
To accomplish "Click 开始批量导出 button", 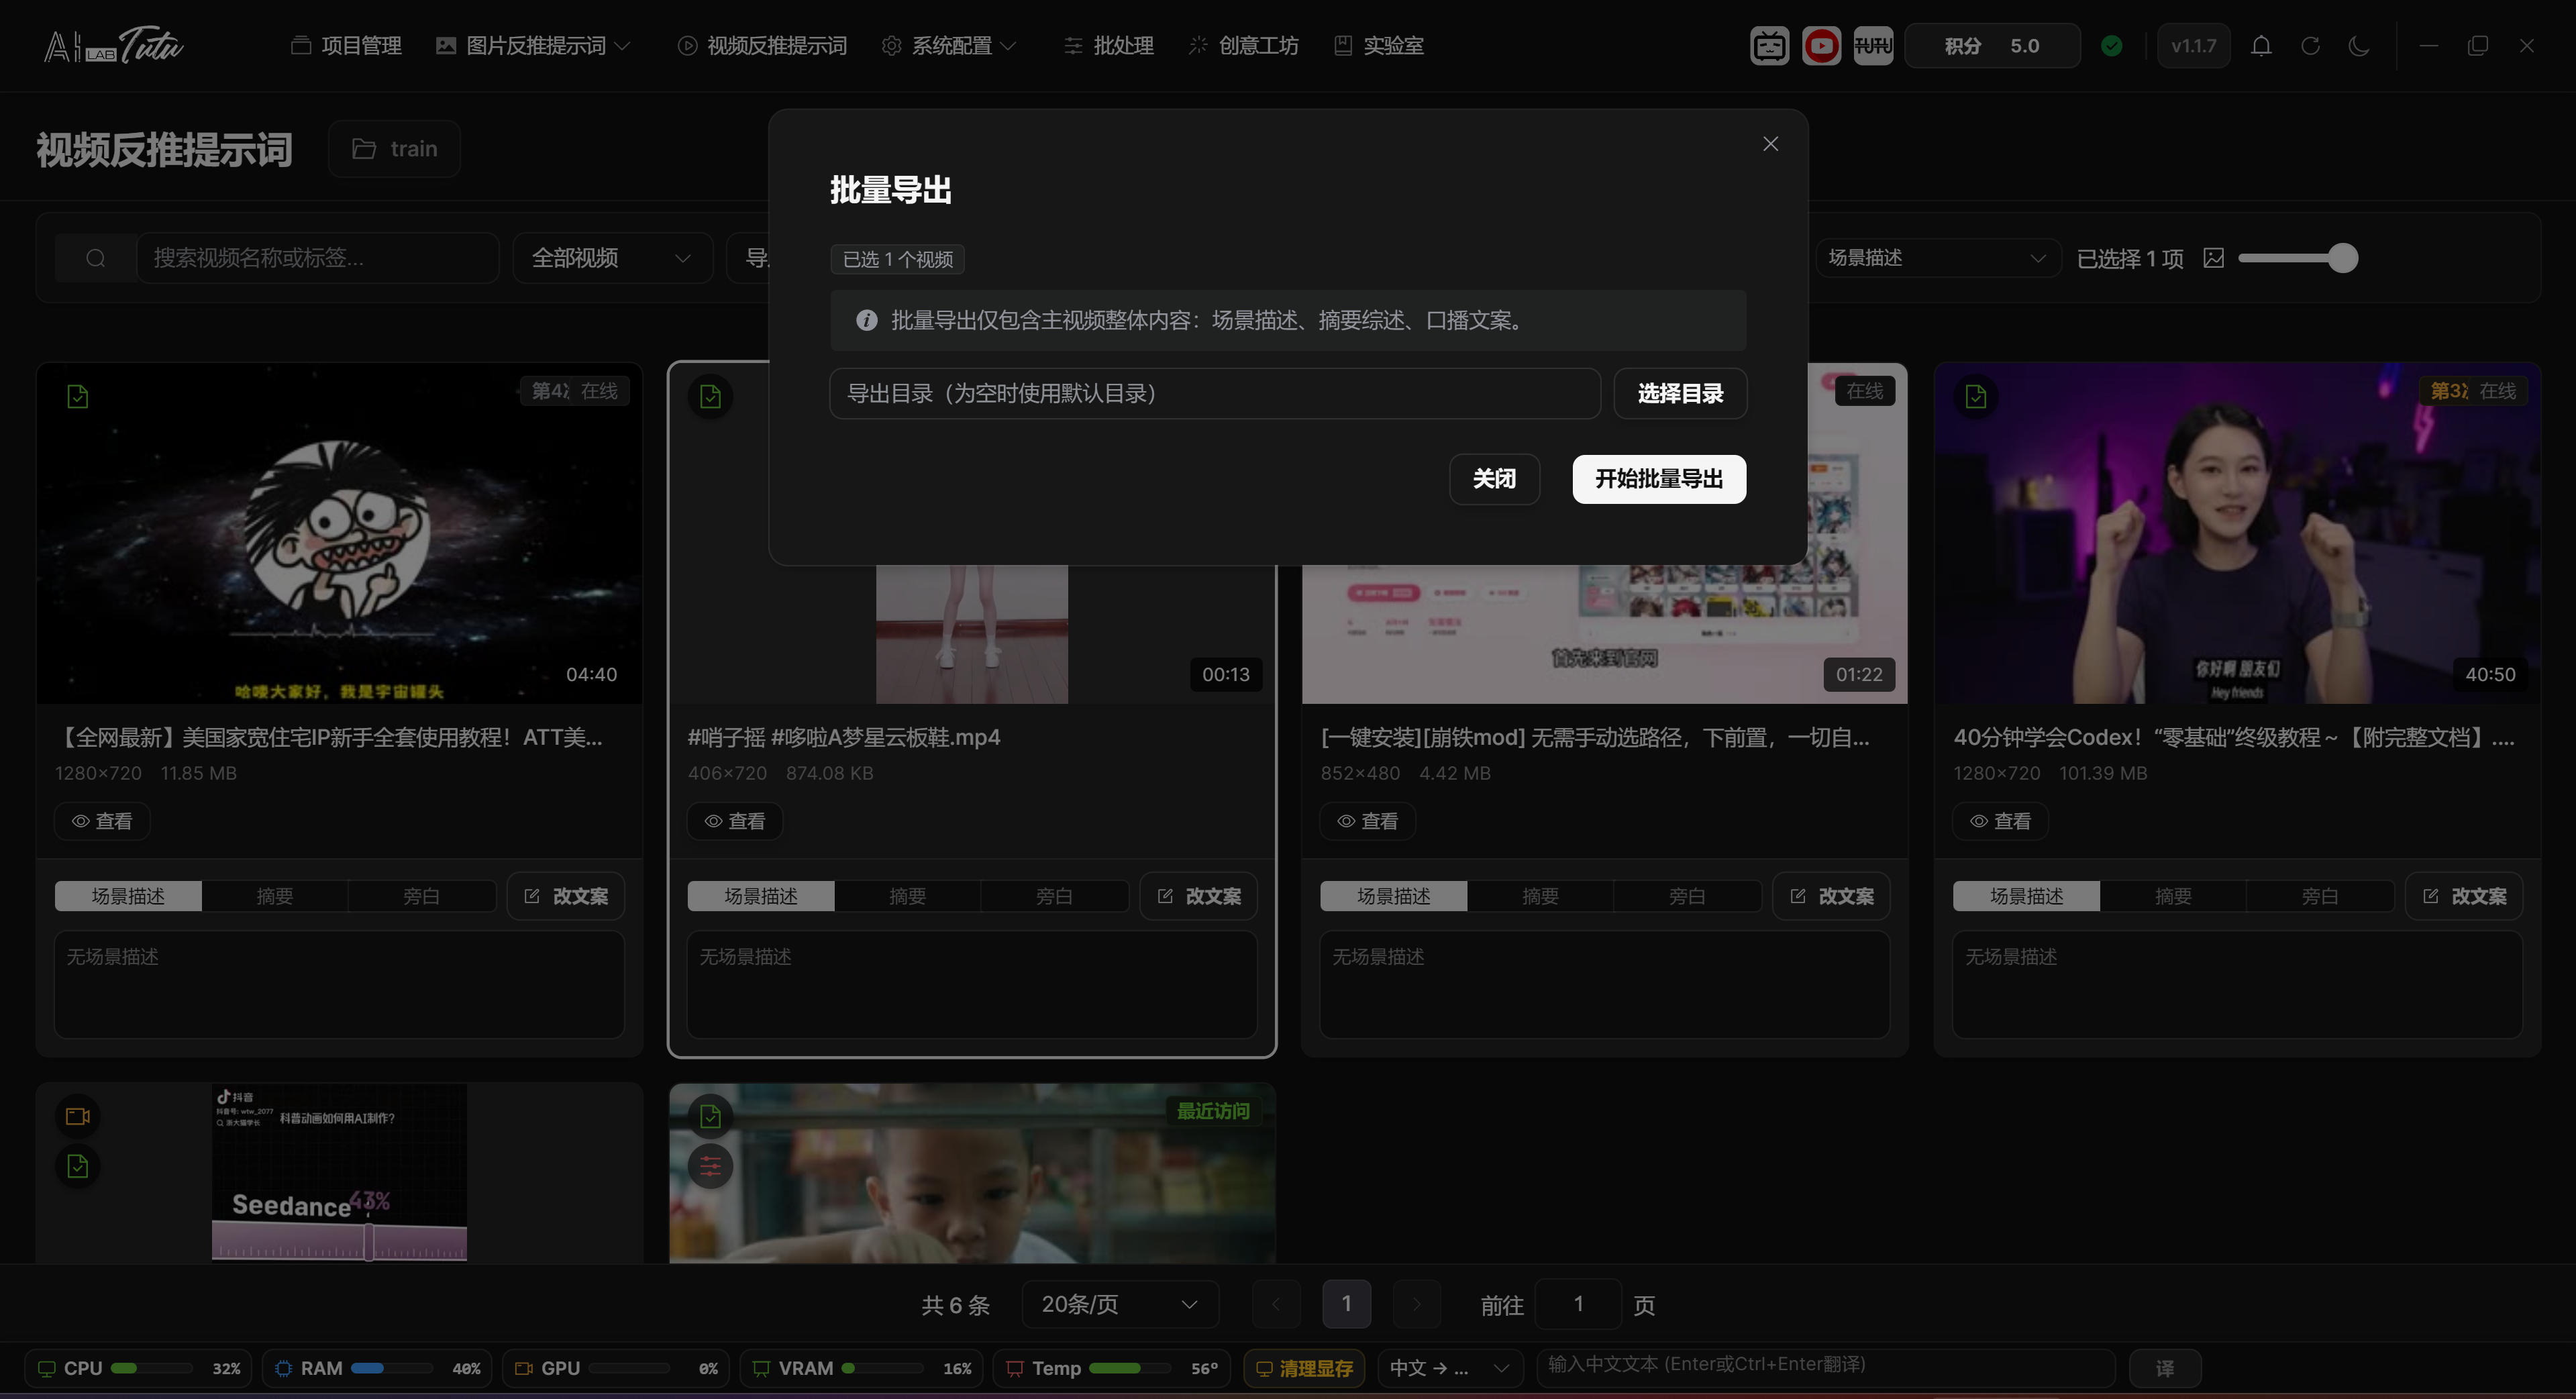I will click(x=1659, y=479).
